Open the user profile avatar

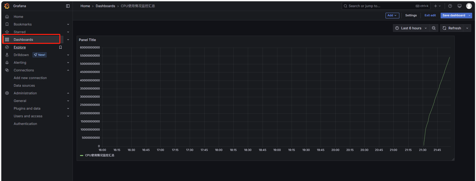[x=469, y=6]
